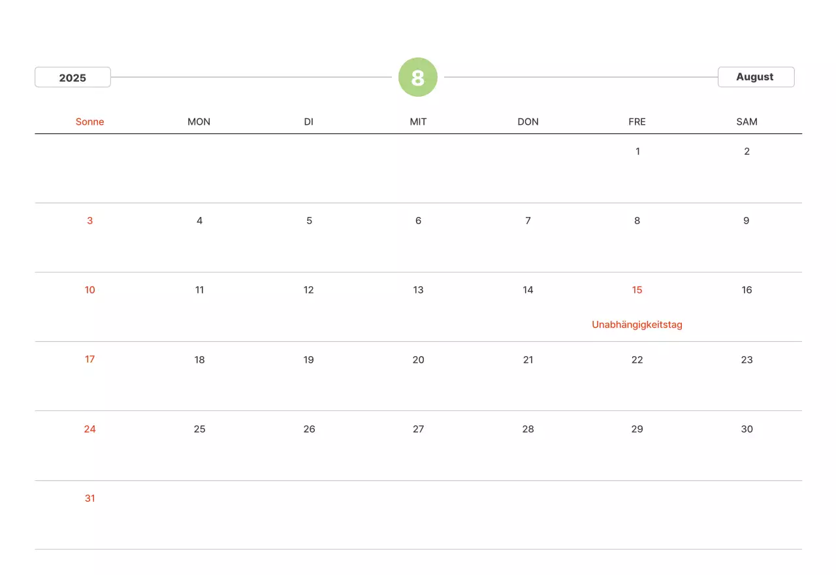Select the SAM weekday header

747,122
